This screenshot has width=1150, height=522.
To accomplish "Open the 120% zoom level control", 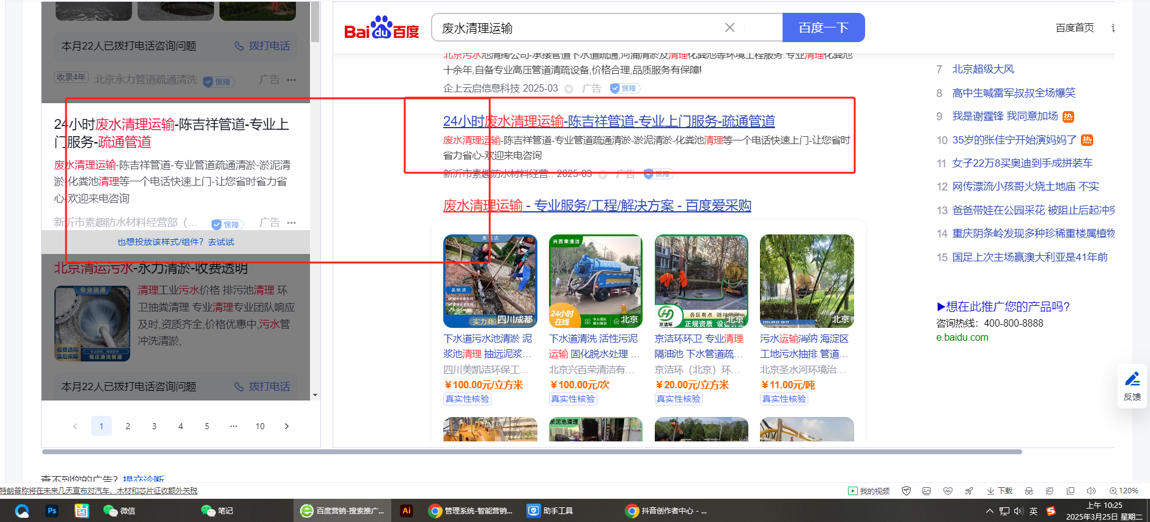I will 1124,491.
